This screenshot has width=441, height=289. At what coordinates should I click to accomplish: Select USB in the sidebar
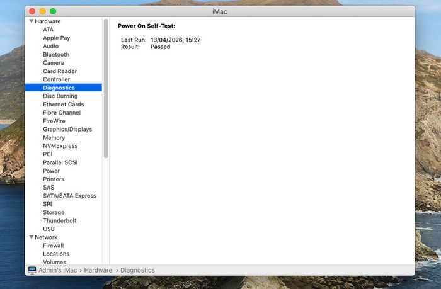49,229
